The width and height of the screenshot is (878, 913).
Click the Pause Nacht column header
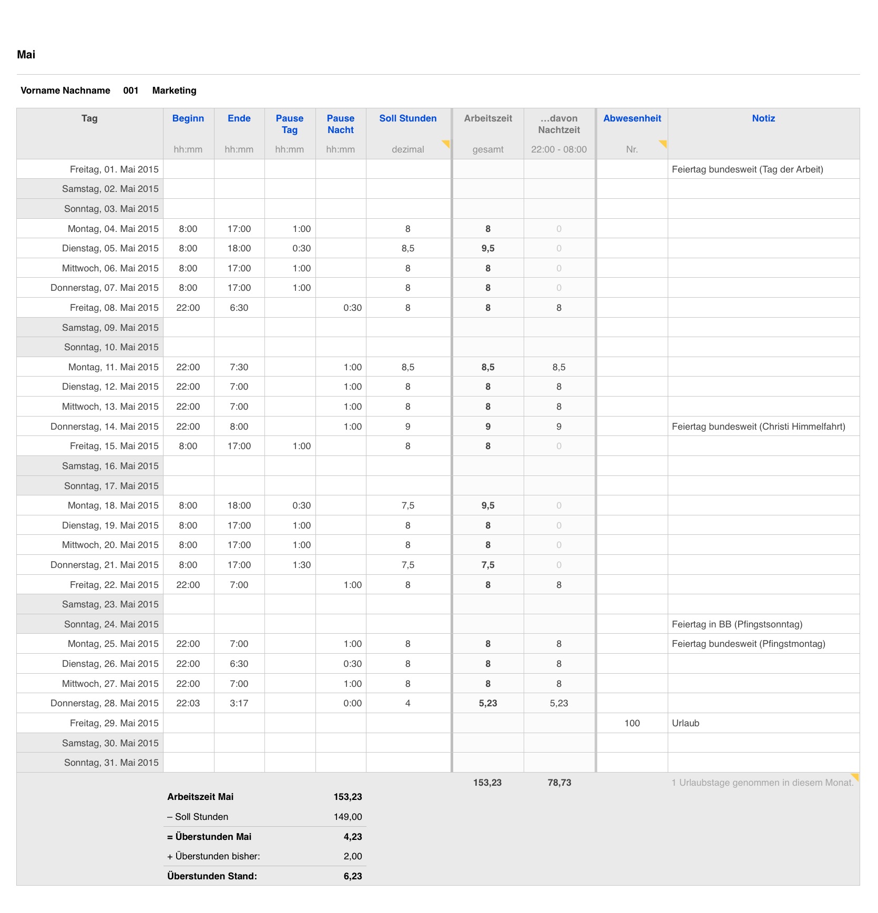(x=340, y=124)
